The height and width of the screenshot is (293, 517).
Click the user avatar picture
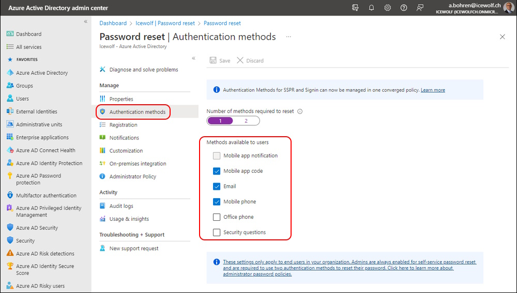(x=508, y=7)
